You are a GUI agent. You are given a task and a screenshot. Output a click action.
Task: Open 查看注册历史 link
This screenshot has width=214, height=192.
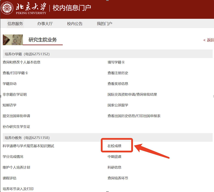[x=118, y=73]
